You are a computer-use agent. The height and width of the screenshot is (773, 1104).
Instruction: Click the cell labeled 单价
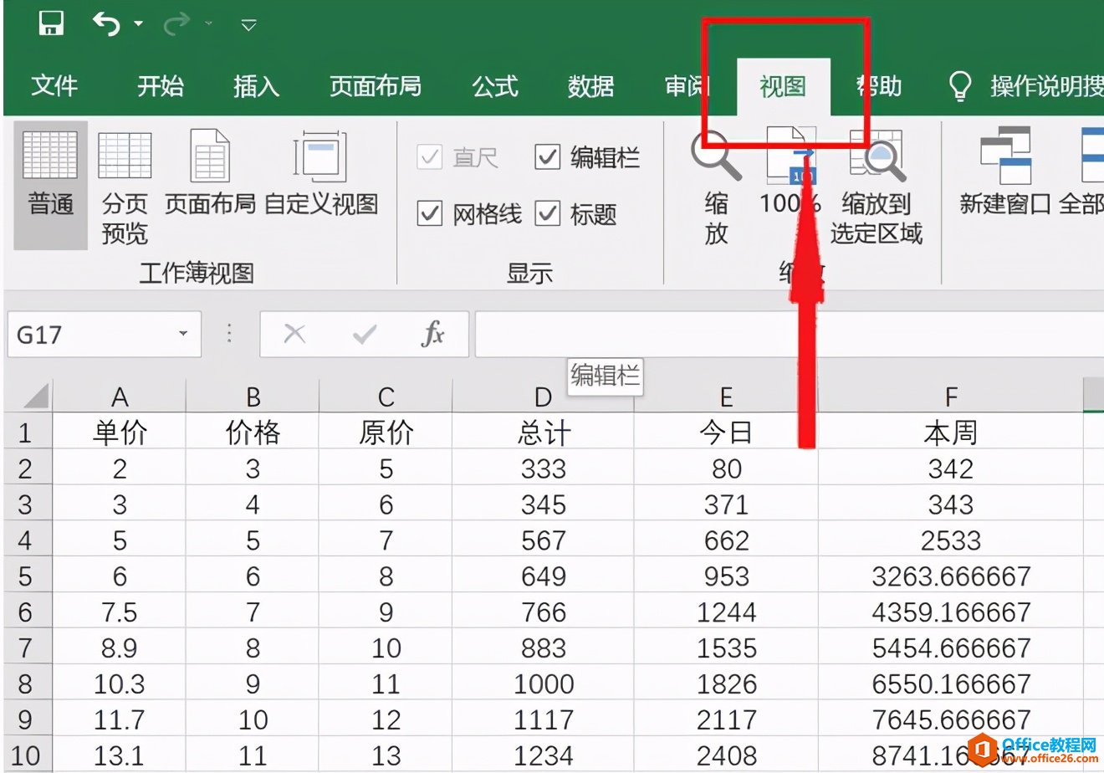tap(120, 433)
